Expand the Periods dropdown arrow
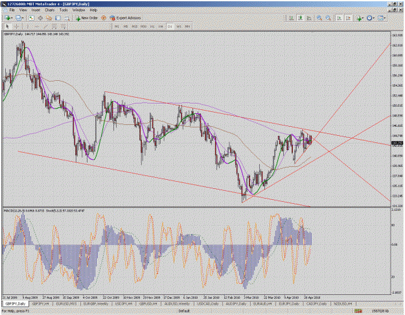 click(374, 18)
